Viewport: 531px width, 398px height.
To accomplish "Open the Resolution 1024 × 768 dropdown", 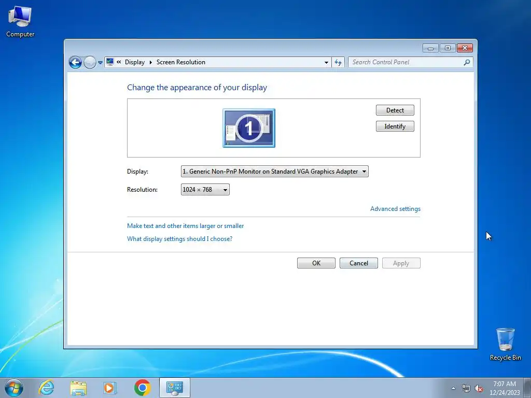I will tap(205, 190).
